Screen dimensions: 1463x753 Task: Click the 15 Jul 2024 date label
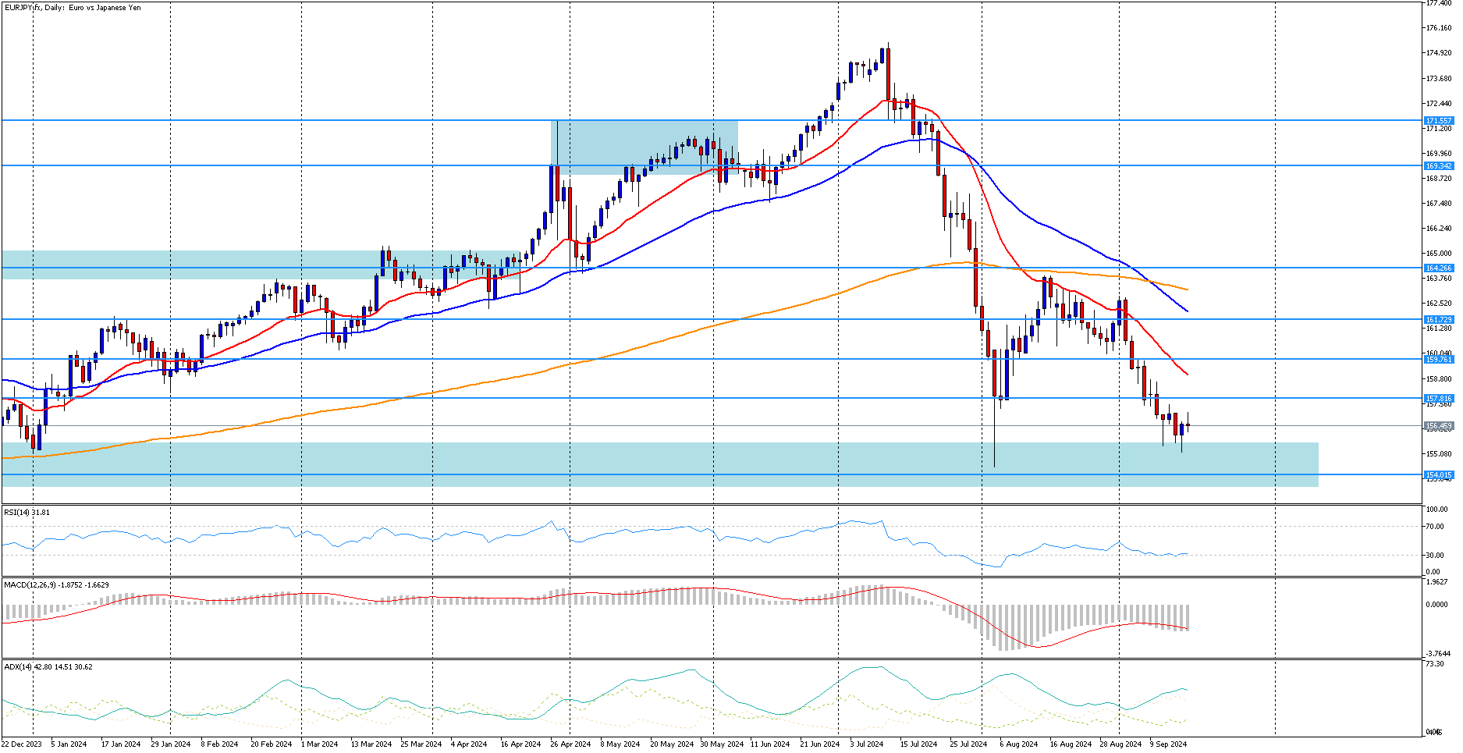[x=919, y=744]
